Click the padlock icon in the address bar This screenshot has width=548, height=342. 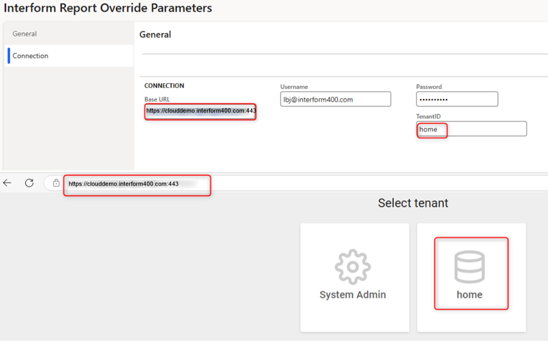click(56, 183)
